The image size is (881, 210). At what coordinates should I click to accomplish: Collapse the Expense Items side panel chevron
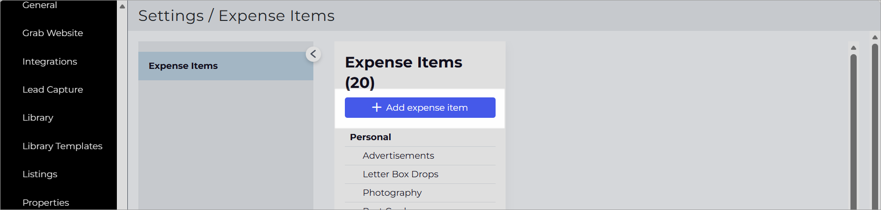click(x=313, y=54)
